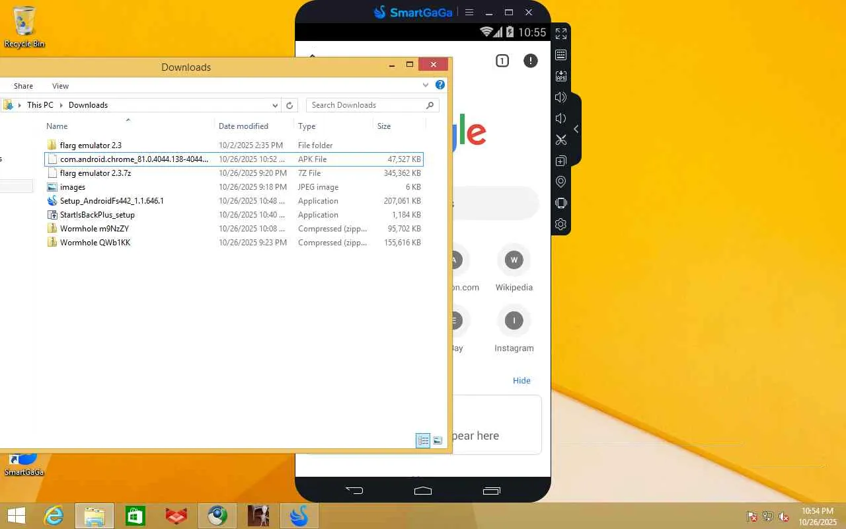The width and height of the screenshot is (846, 529).
Task: Open the location pin tool in SmartGaGa
Action: (560, 182)
